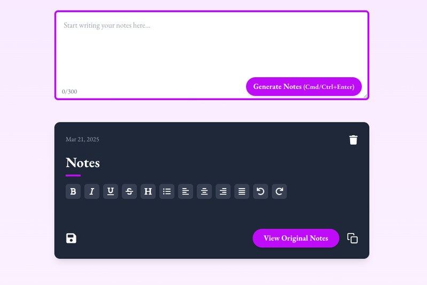Redo the last undone edit
This screenshot has height=285, width=427.
279,191
